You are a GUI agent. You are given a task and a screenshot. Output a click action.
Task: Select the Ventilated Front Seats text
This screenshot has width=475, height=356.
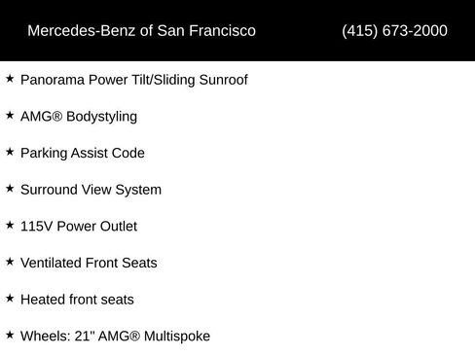89,263
